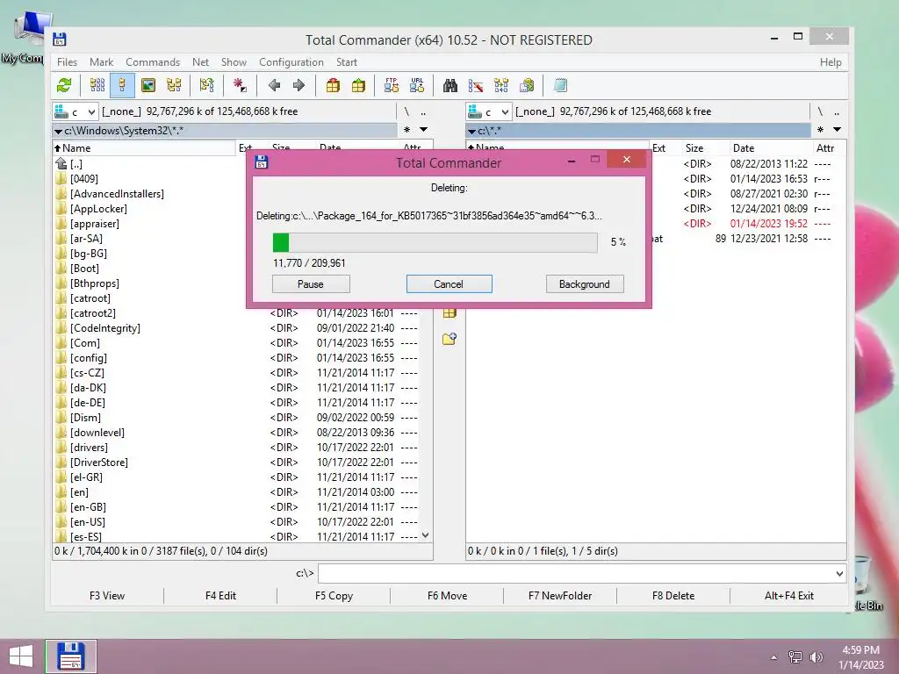The height and width of the screenshot is (674, 899).
Task: Click the Pack files icon
Action: [333, 86]
